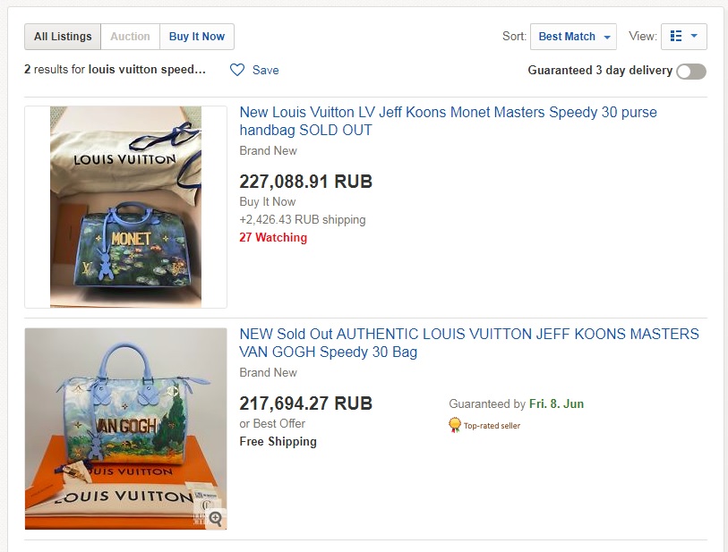Click the Guaranteed by Fri. 8. Jun text

[x=516, y=403]
